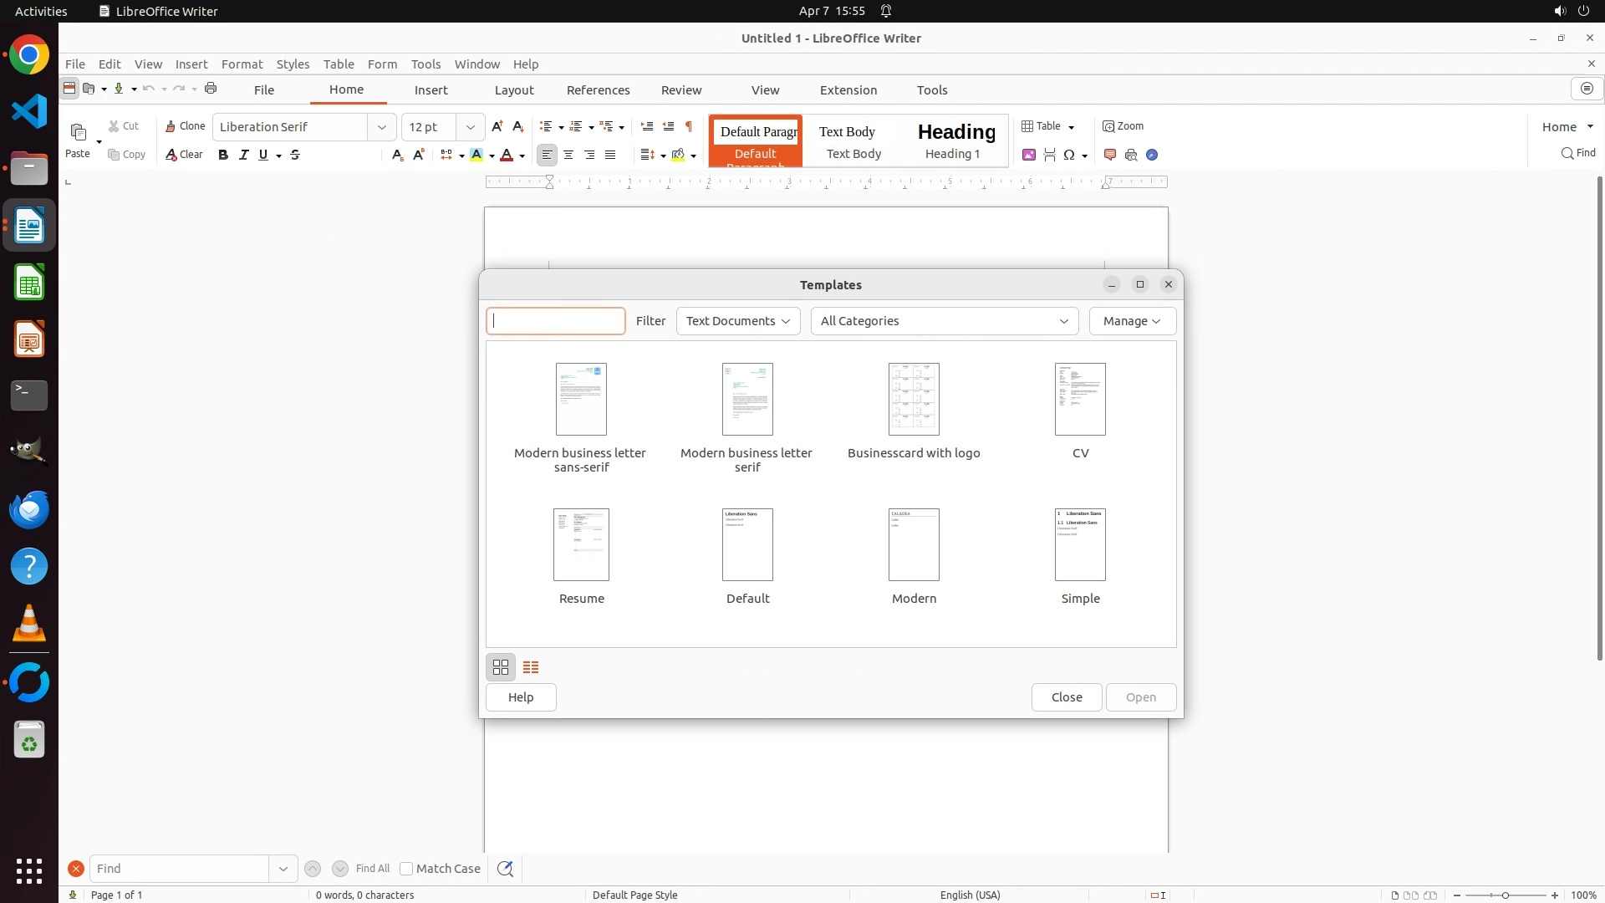Open the All Categories dropdown
This screenshot has height=903, width=1605.
point(944,321)
